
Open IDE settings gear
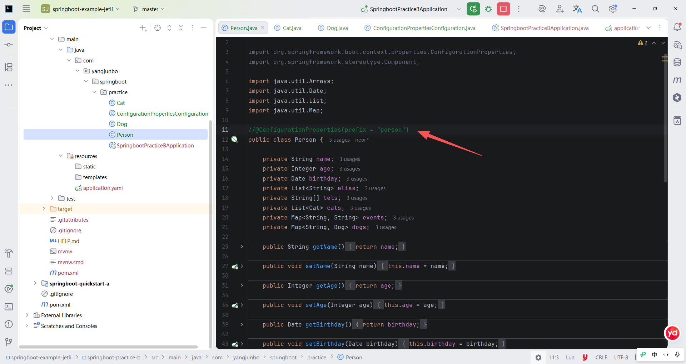click(613, 9)
